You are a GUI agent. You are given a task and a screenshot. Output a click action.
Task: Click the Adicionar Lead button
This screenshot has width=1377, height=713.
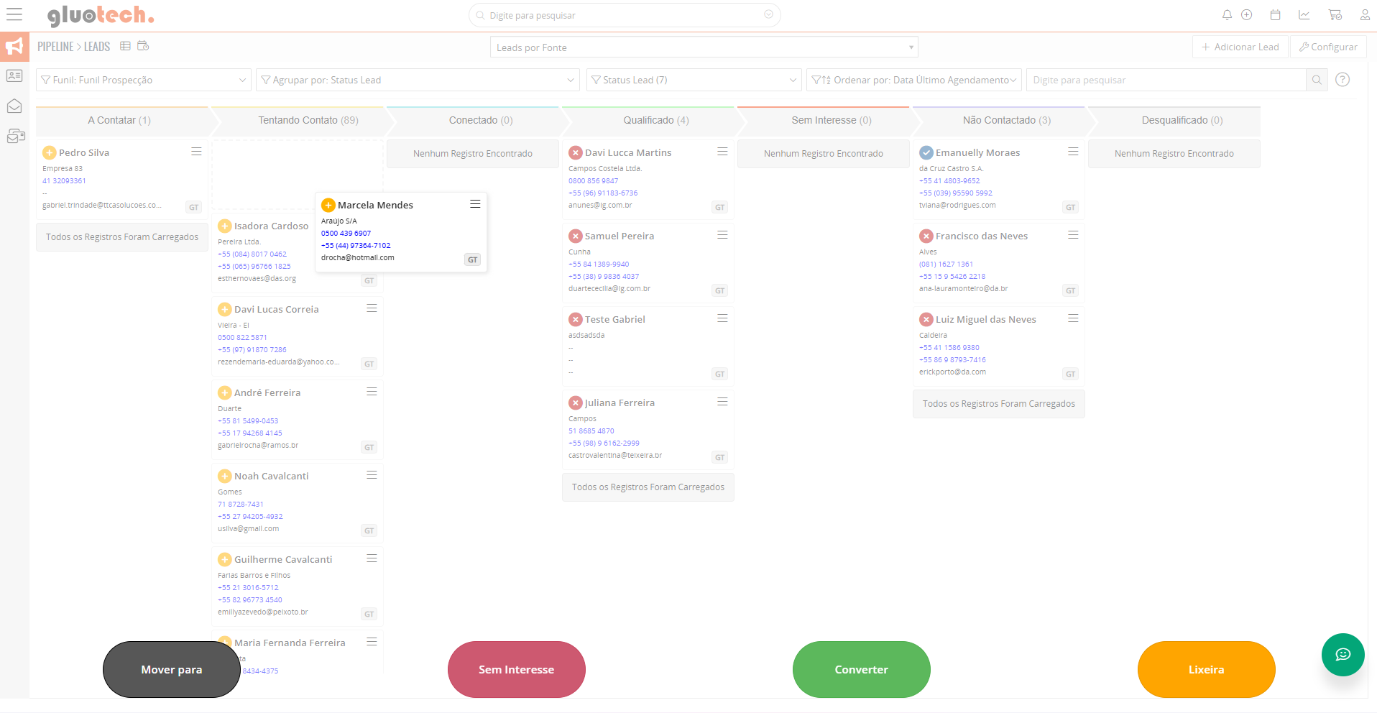(1240, 47)
